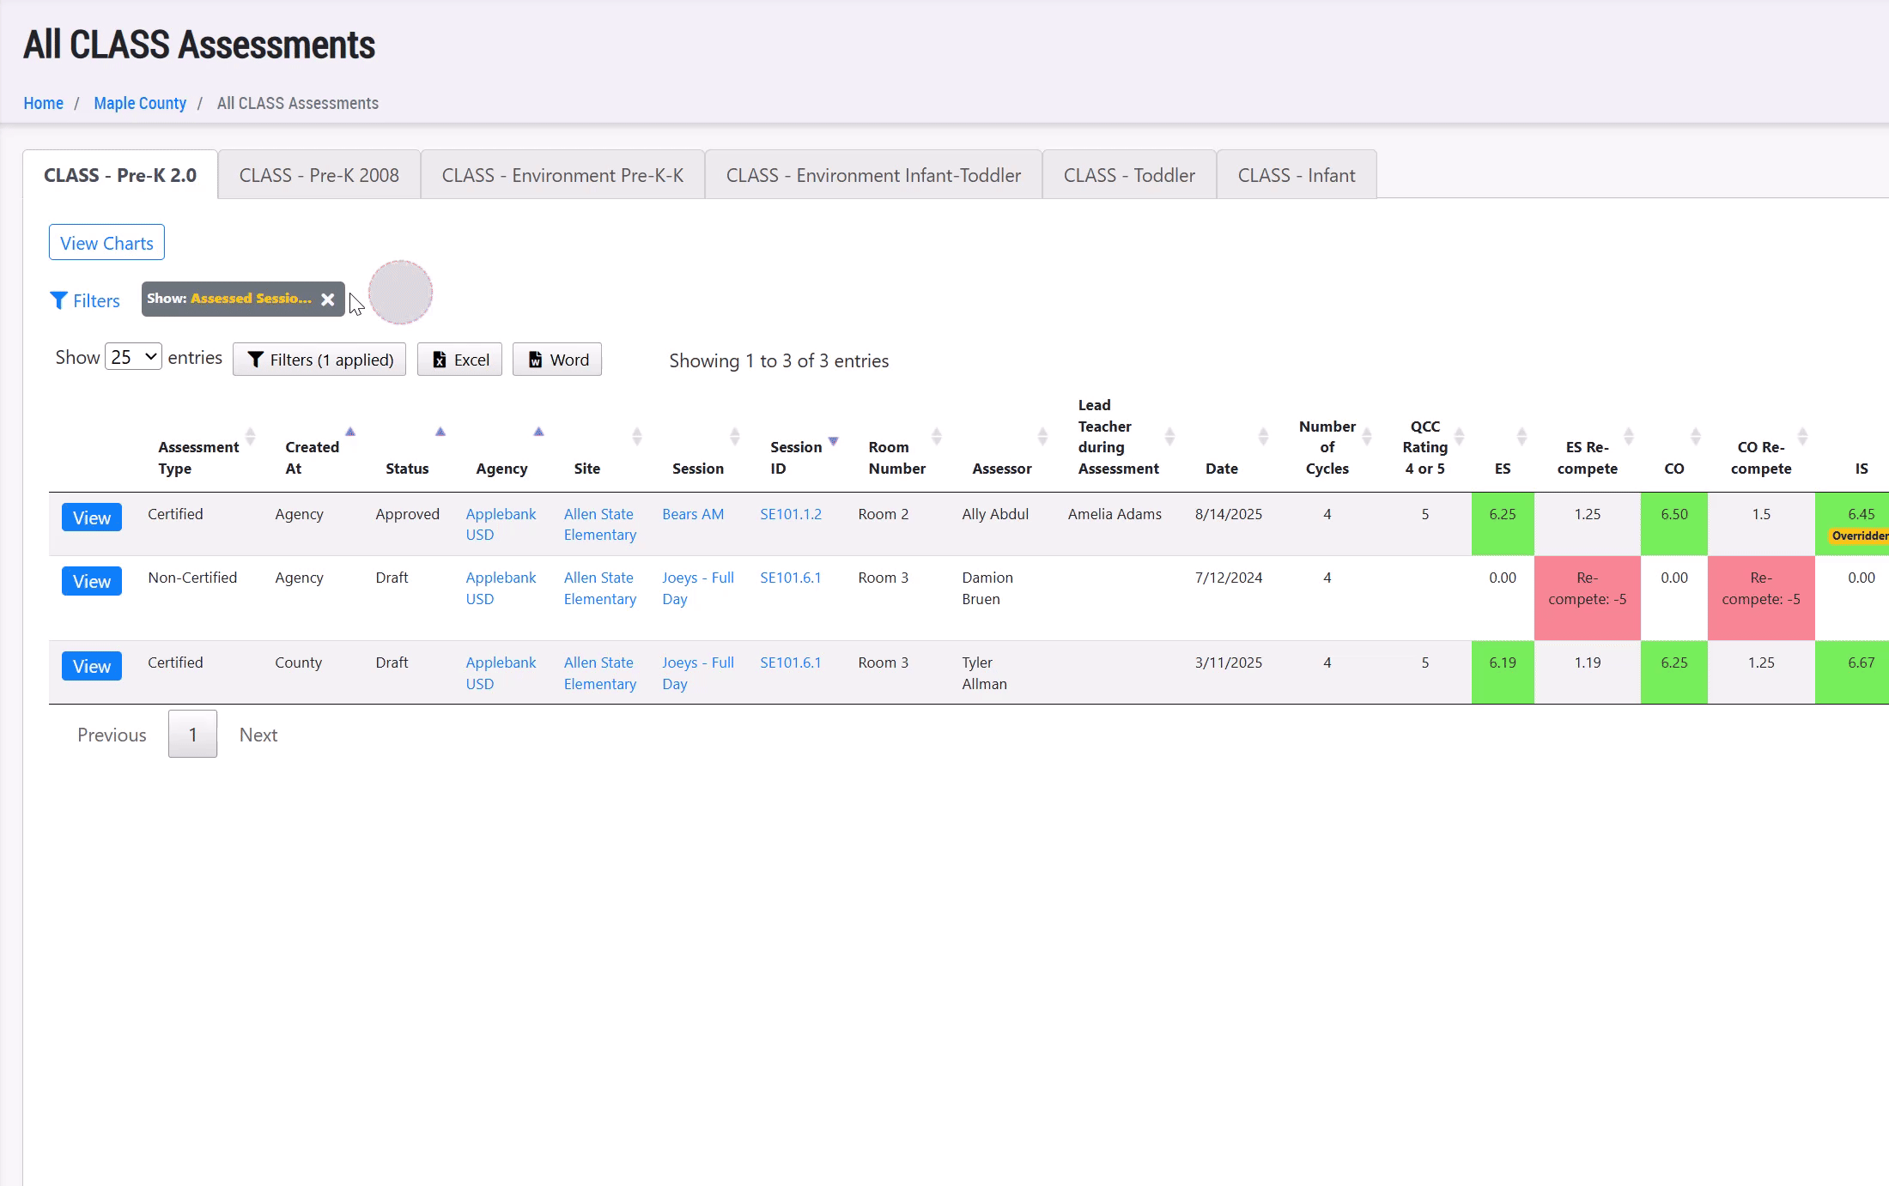Viewport: 1889px width, 1186px height.
Task: Open Bears AM session link
Action: click(x=692, y=514)
